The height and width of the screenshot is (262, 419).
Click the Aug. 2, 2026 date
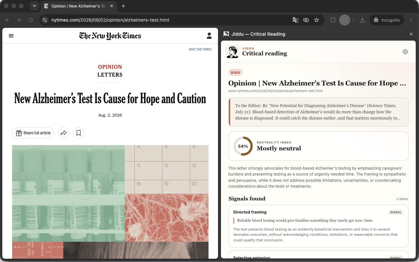[110, 115]
